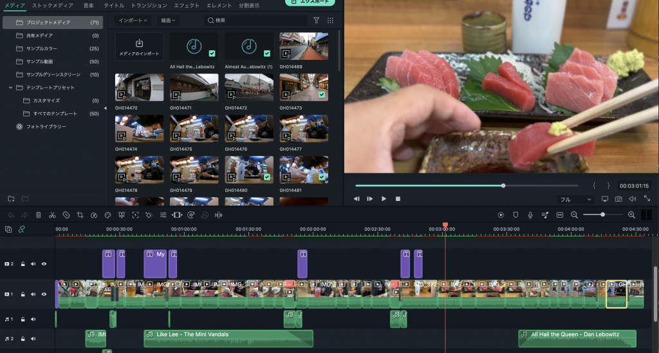Collapse the テンプレートプリセット folder
The height and width of the screenshot is (353, 659).
10,88
